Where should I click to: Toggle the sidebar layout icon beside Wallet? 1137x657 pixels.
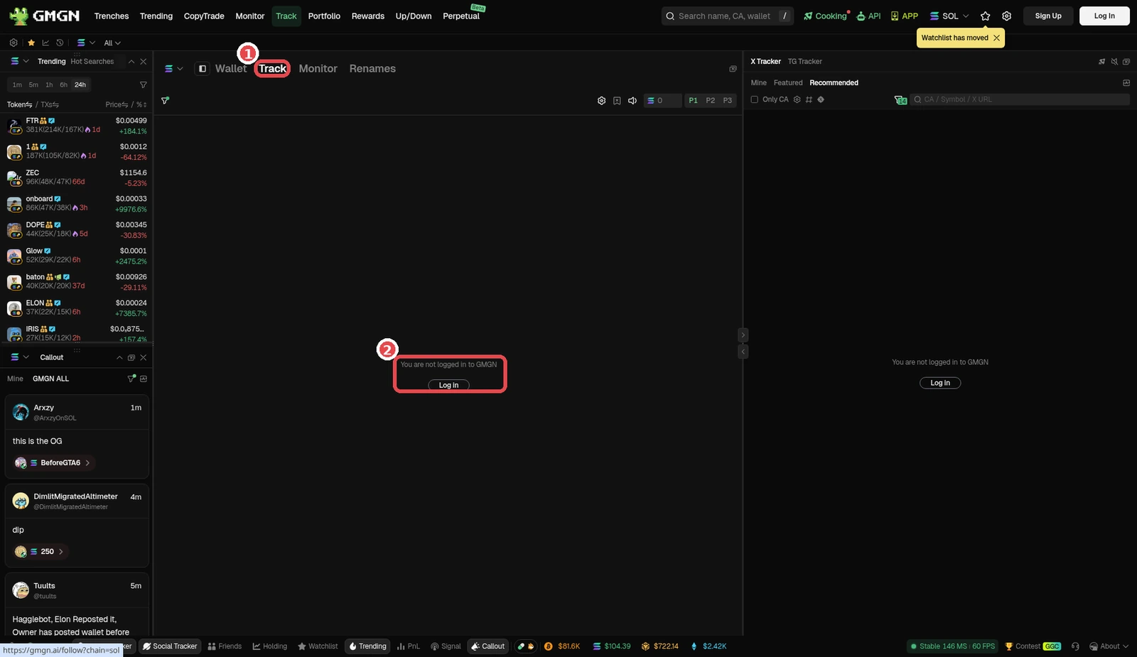[x=203, y=69]
